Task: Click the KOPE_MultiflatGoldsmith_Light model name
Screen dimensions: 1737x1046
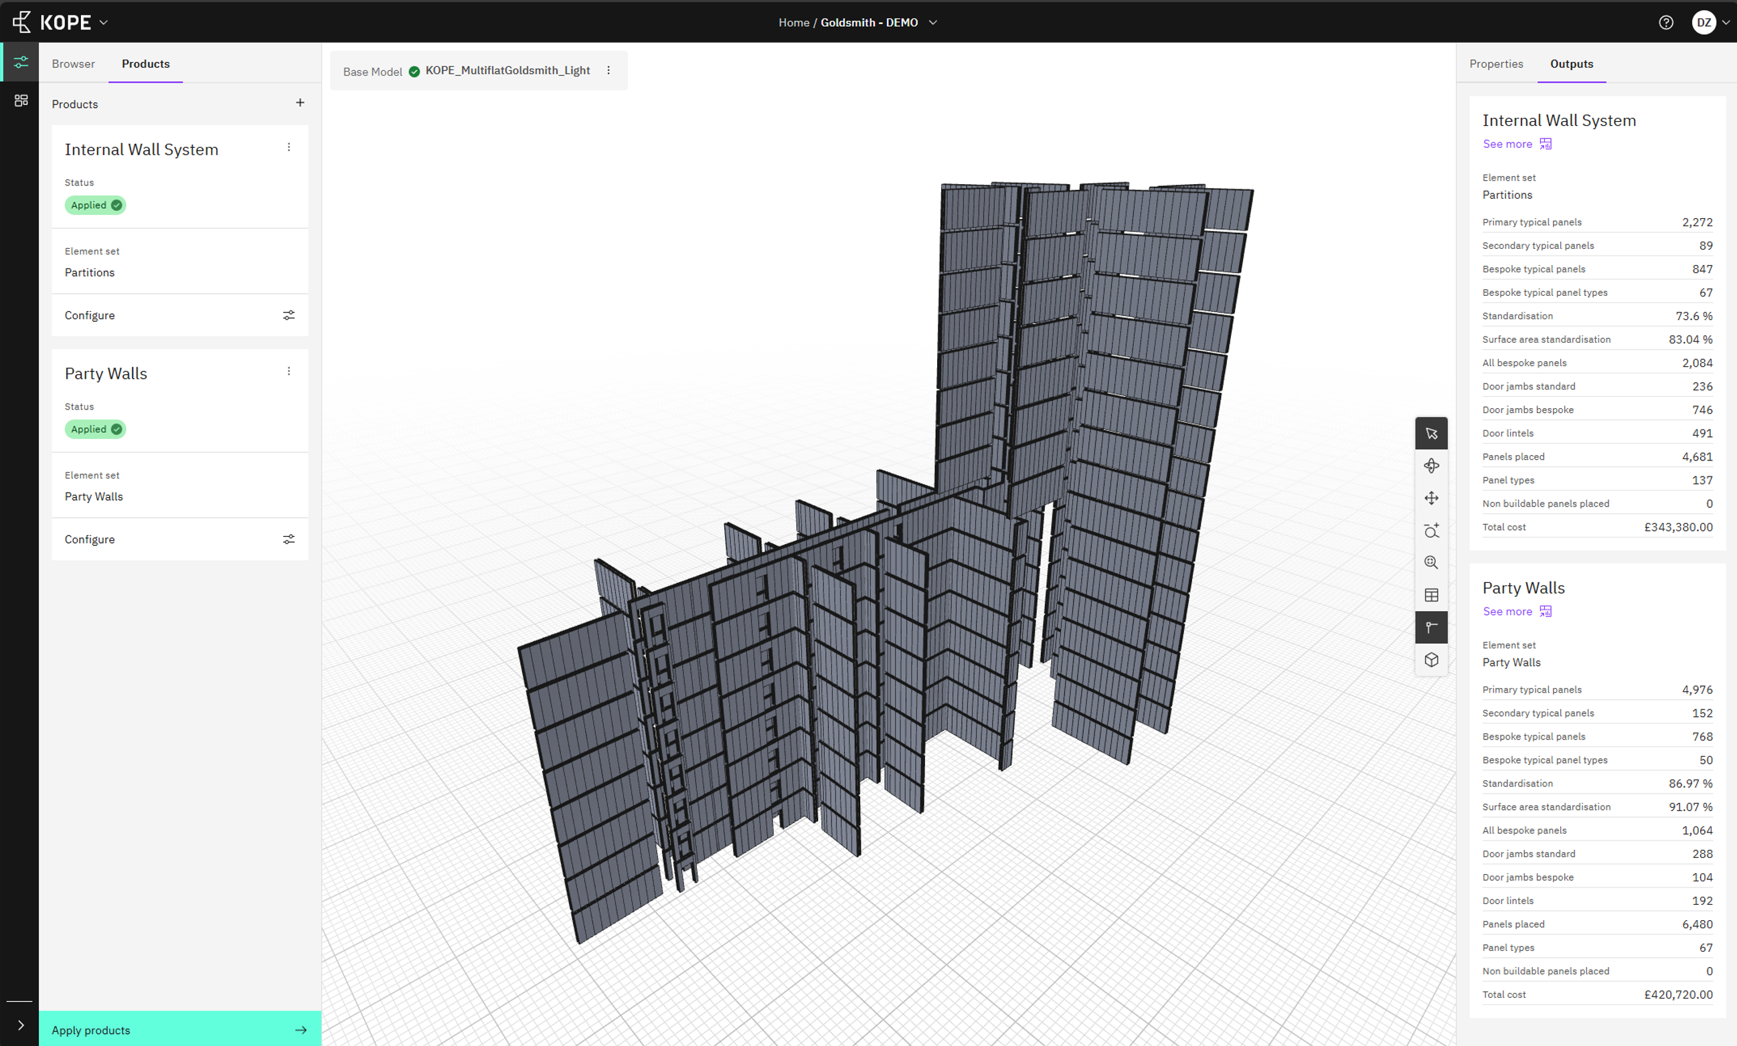Action: 507,70
